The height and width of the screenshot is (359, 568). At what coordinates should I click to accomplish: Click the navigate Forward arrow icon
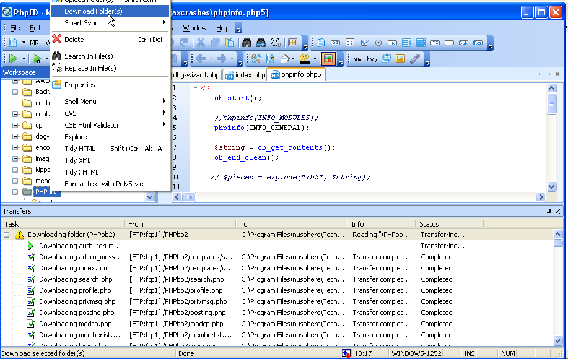pyautogui.click(x=221, y=59)
